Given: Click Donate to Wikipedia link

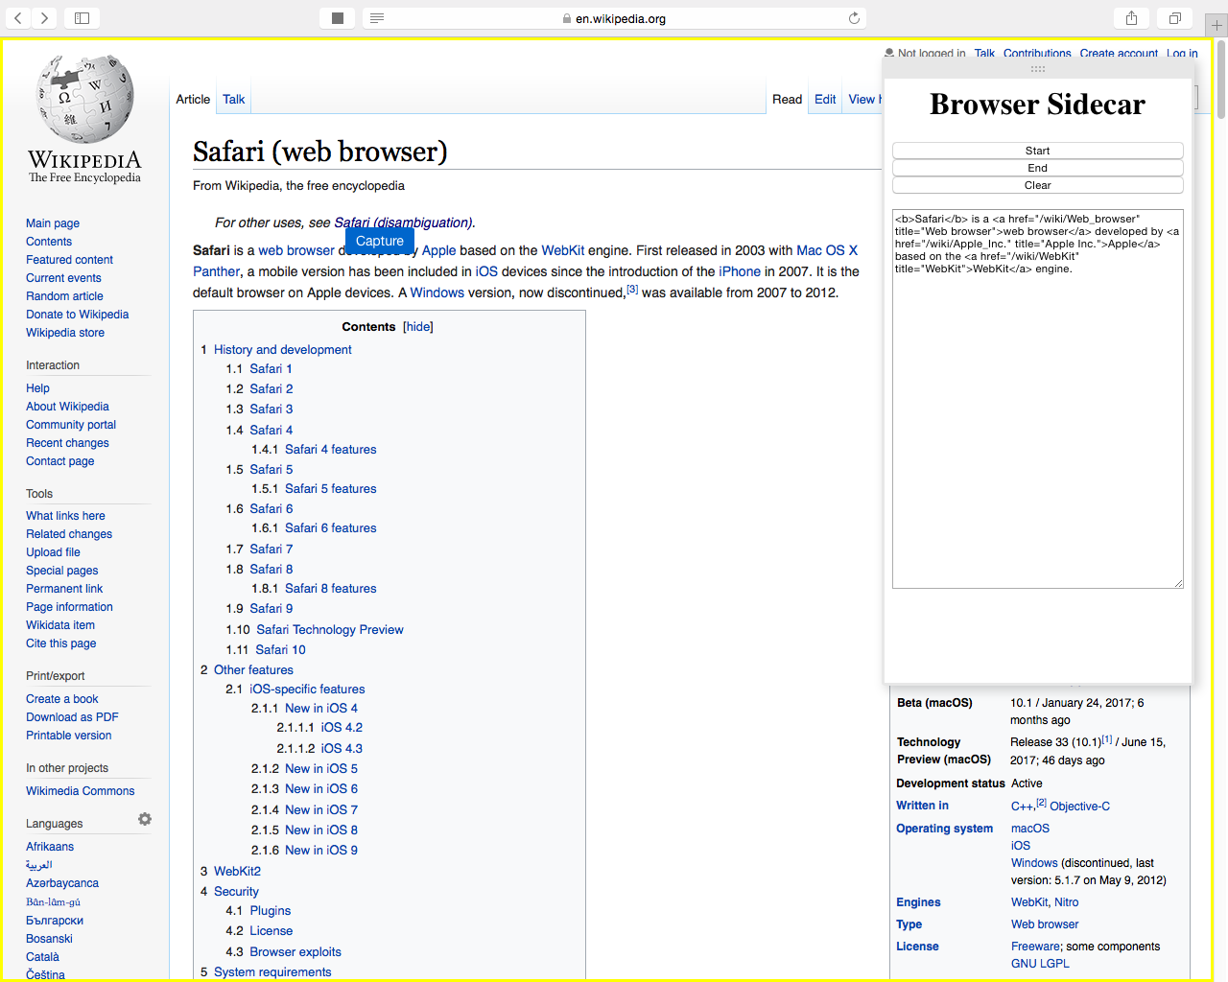Looking at the screenshot, I should 77,315.
